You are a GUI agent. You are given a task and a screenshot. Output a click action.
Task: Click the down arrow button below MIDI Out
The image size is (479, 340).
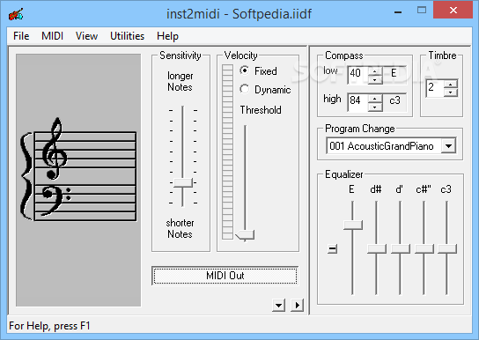pos(278,305)
